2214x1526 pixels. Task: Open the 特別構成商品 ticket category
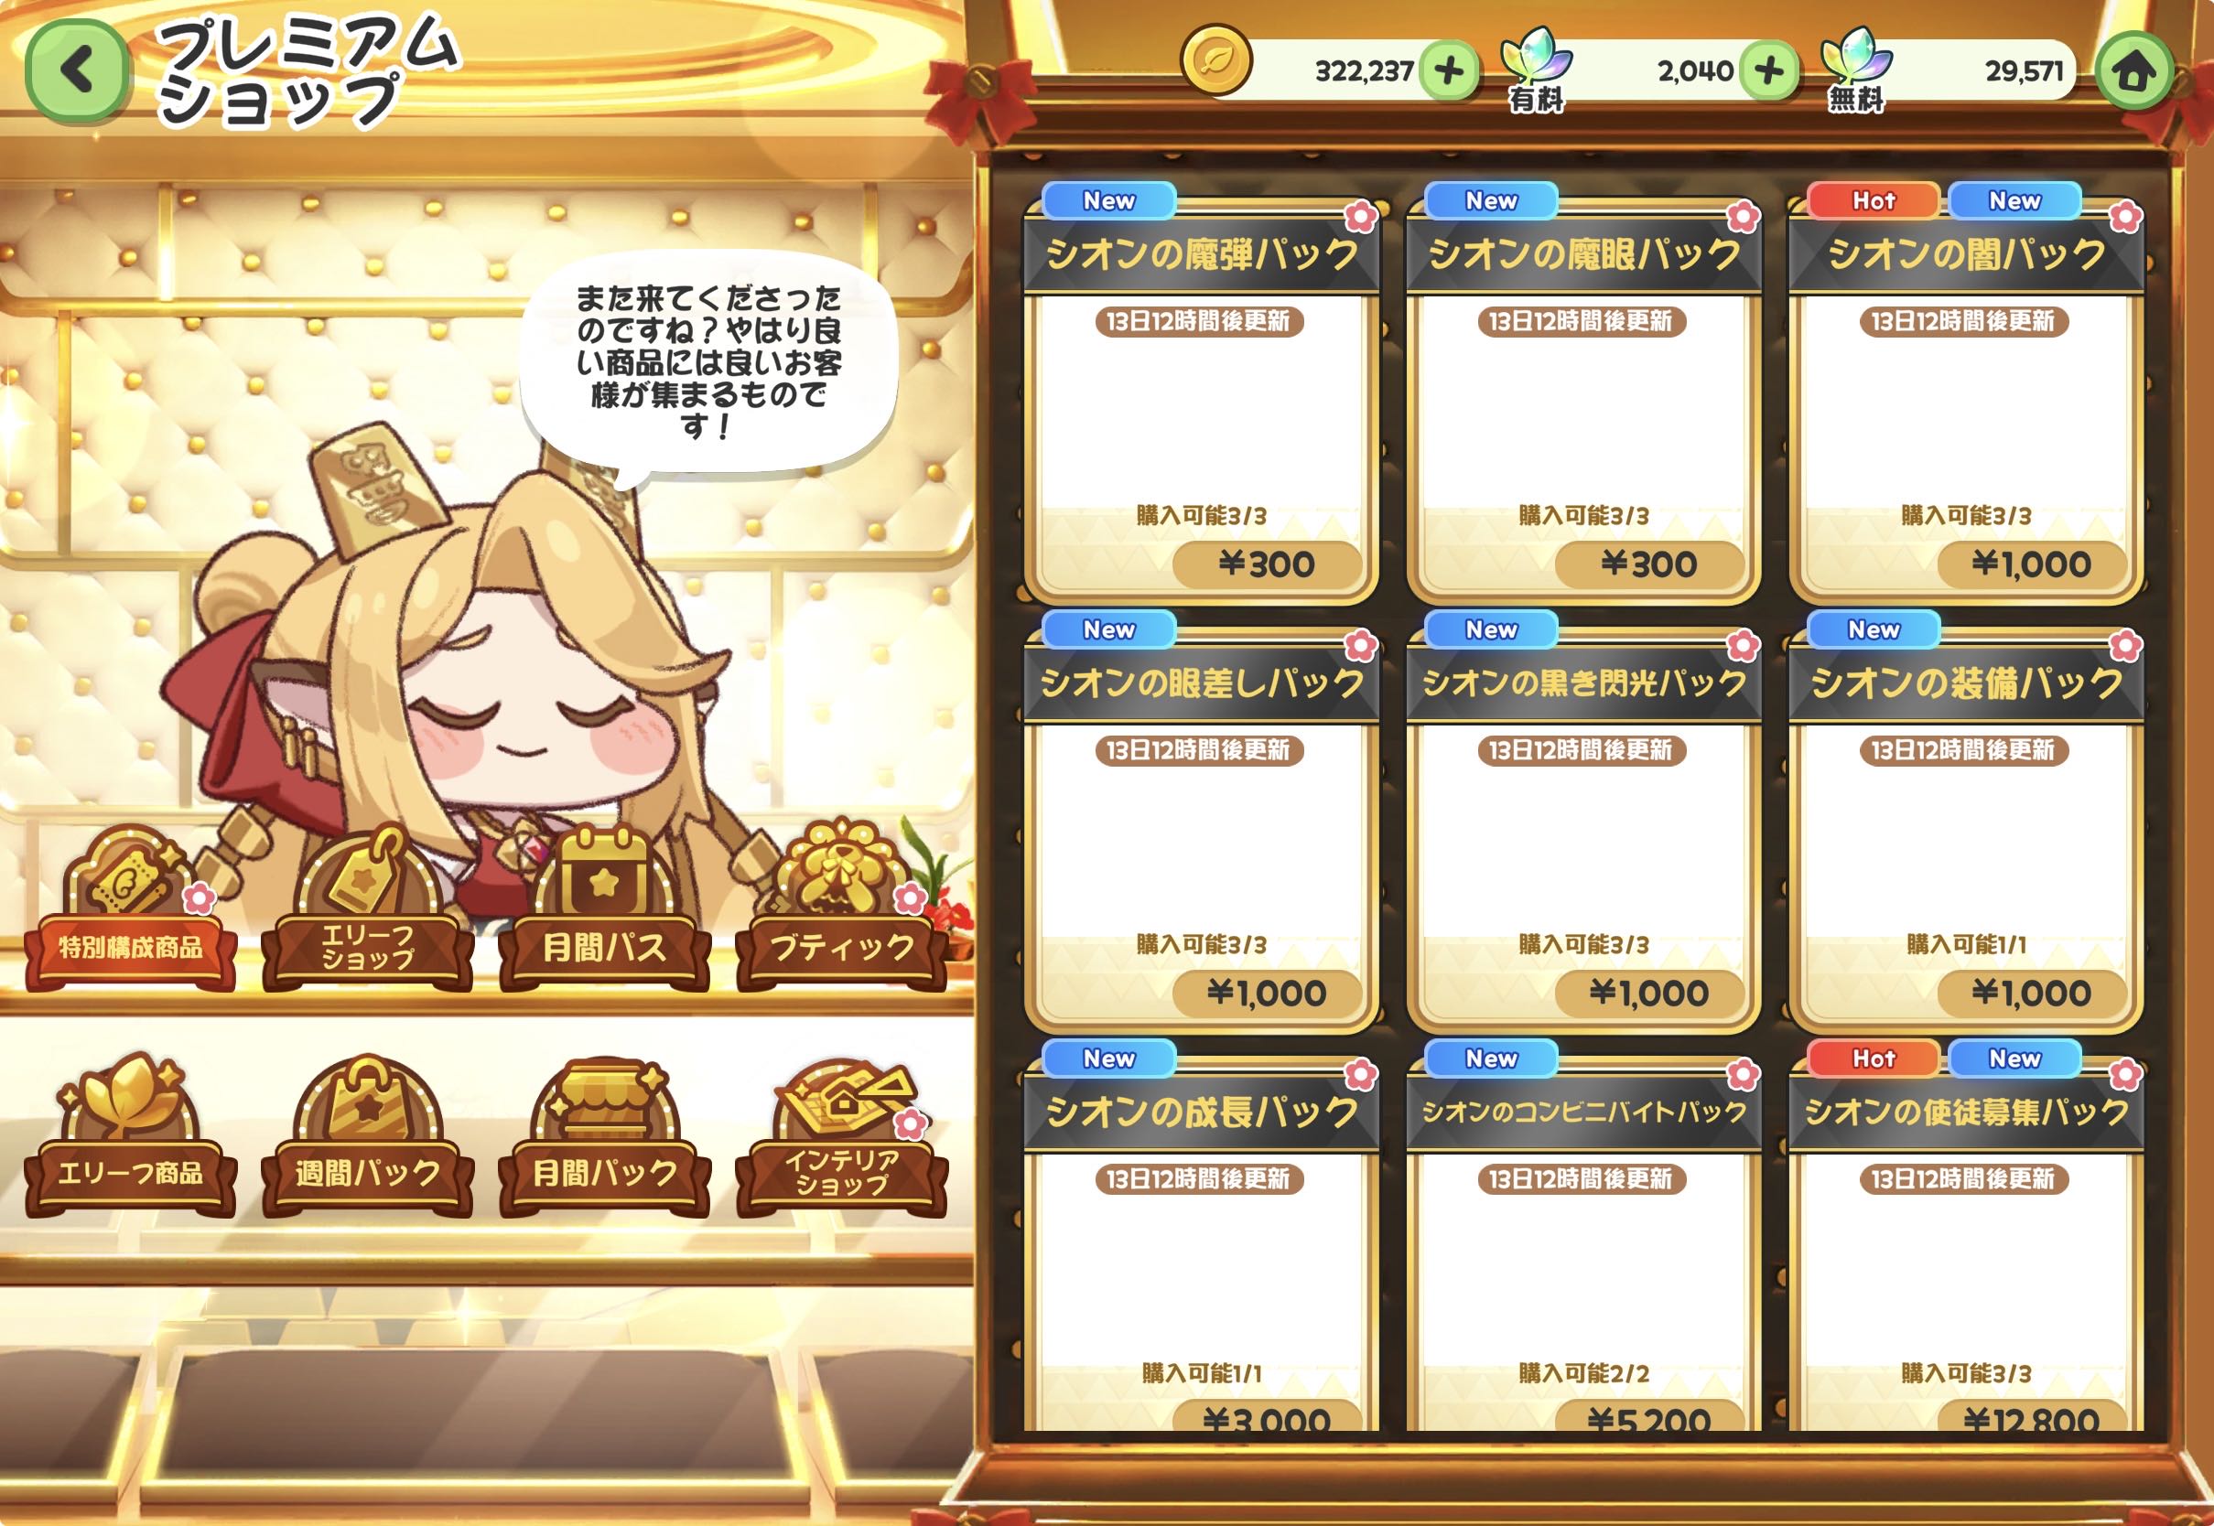point(131,908)
